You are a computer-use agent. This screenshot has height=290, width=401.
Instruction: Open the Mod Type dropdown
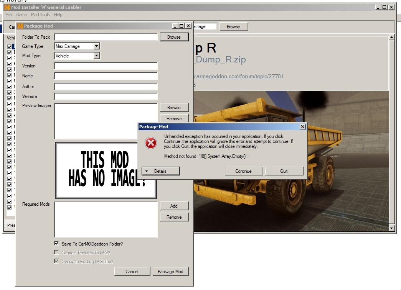coord(96,56)
